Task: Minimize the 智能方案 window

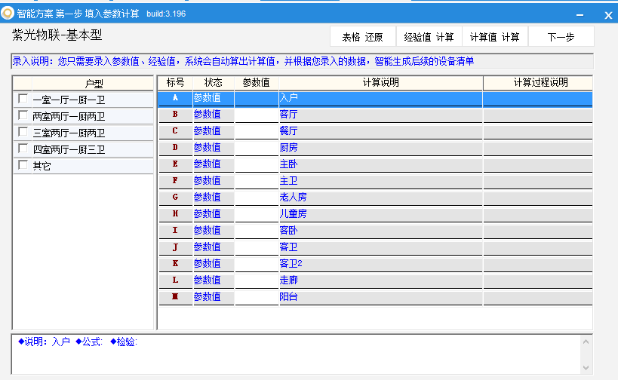Action: coord(580,14)
